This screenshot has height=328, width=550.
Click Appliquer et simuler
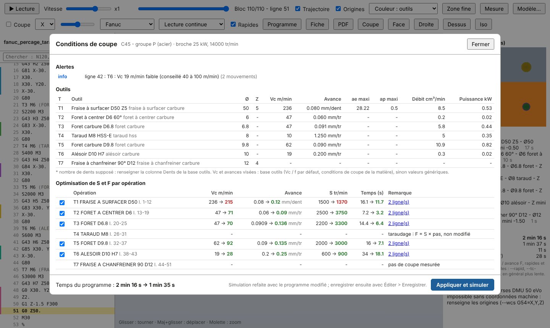[x=462, y=285]
